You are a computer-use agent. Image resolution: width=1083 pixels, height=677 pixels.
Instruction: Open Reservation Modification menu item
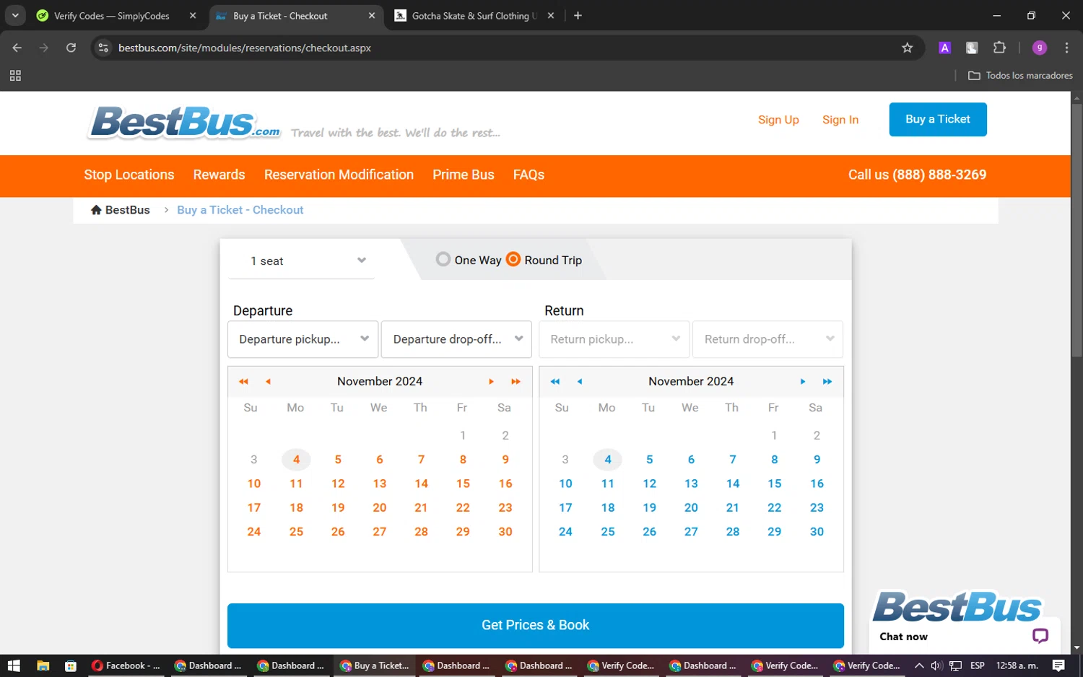click(x=339, y=175)
